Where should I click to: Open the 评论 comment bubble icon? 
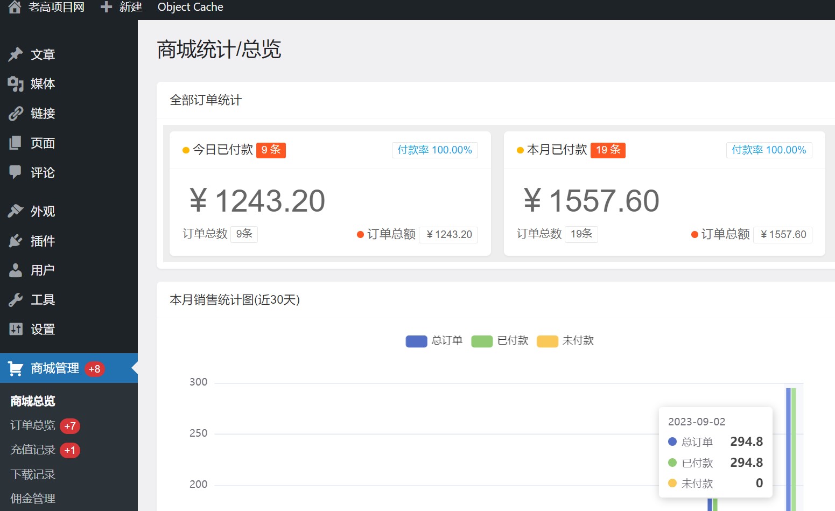(16, 172)
